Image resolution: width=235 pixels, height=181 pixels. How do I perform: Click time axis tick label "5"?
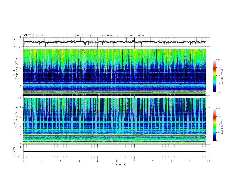click(116, 161)
